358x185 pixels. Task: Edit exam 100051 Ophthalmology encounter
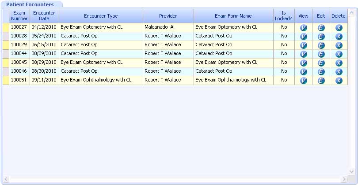tap(321, 81)
